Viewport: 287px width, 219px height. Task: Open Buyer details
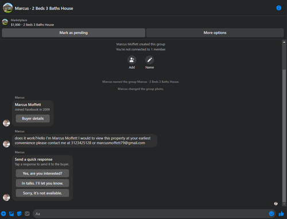(x=33, y=118)
